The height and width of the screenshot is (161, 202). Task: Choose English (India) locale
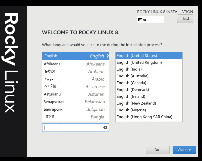point(149,69)
